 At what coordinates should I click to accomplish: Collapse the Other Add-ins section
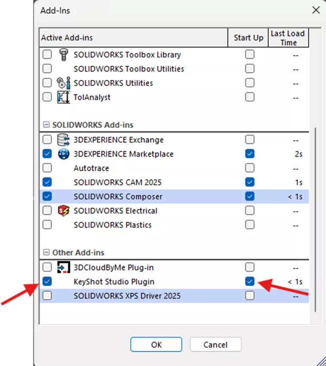click(46, 252)
